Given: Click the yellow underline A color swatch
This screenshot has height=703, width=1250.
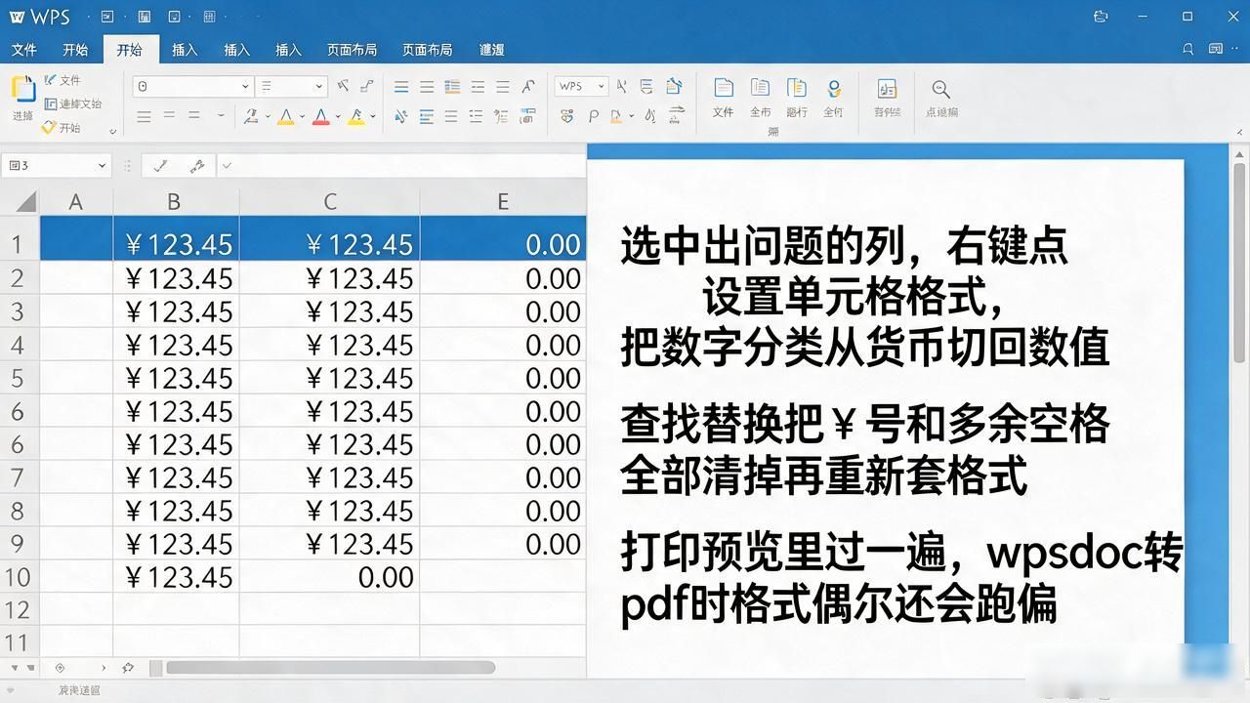Looking at the screenshot, I should coord(285,117).
